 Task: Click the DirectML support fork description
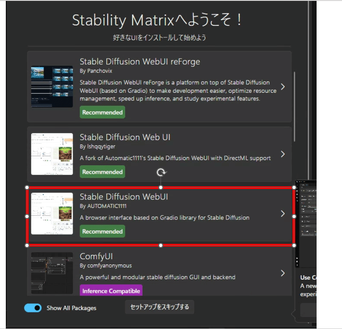175,158
